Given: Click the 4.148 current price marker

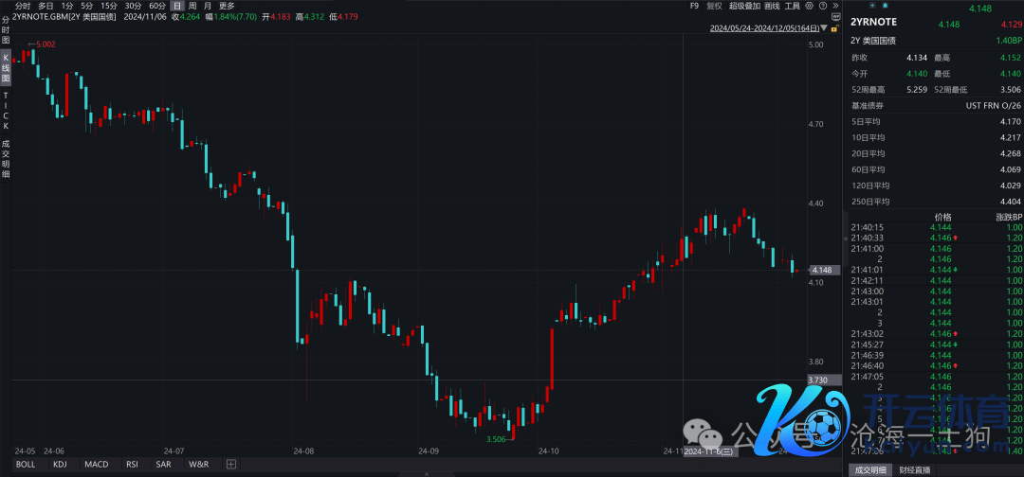Looking at the screenshot, I should coord(821,271).
